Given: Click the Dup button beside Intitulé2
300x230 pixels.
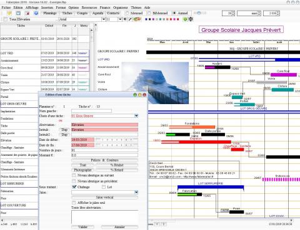Looking at the screenshot, I should [64, 135].
